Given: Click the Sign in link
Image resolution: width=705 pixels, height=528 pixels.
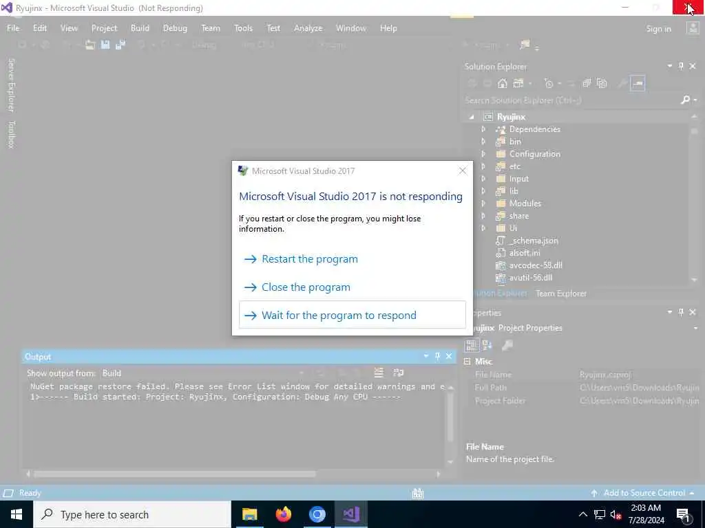Looking at the screenshot, I should click(x=658, y=29).
